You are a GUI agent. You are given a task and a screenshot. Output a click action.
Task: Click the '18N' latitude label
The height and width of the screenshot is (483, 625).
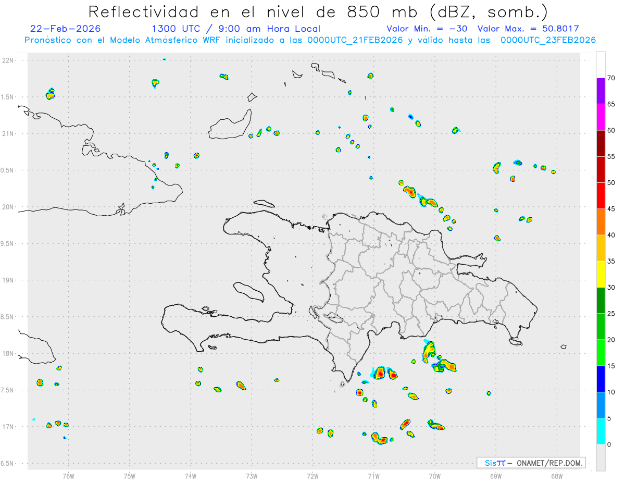point(8,353)
